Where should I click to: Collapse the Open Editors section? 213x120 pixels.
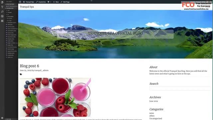pos(10,4)
